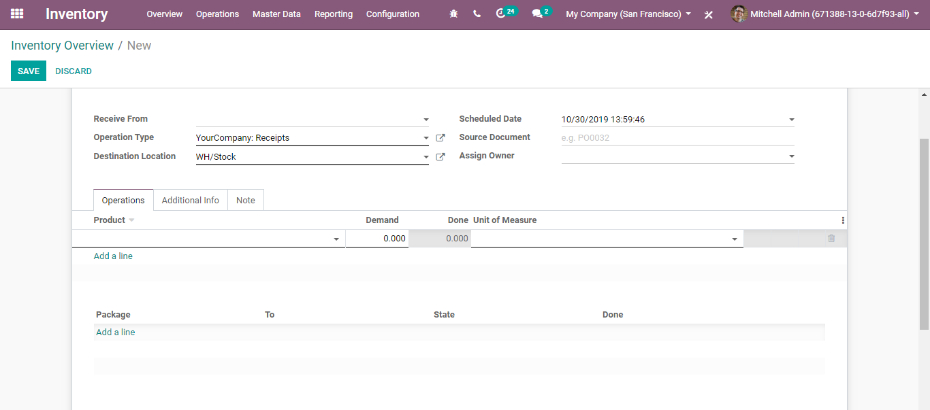Click the Inventory app title

[77, 14]
